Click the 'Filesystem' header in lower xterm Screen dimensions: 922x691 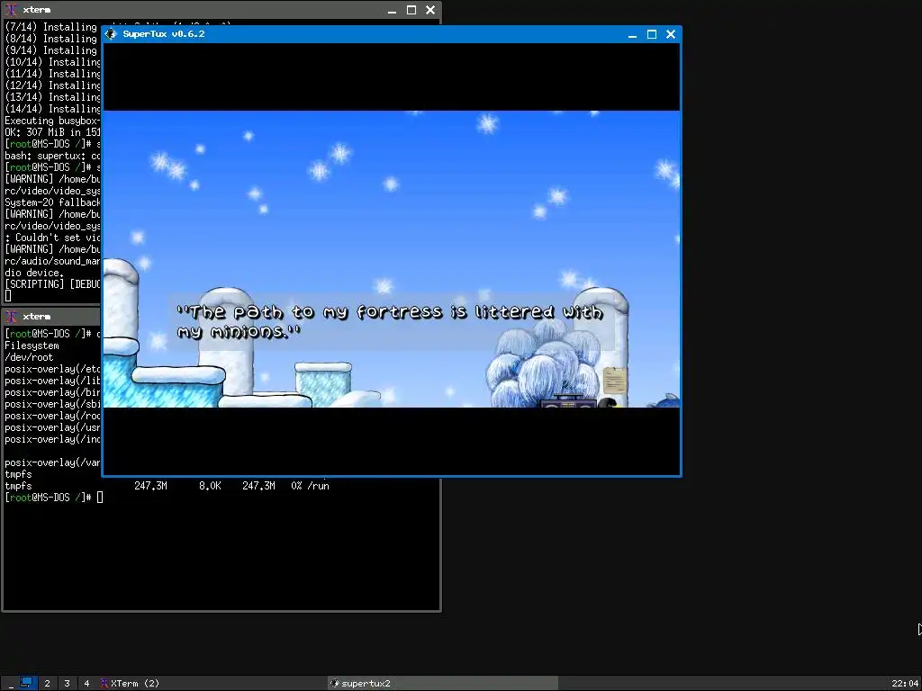click(x=32, y=345)
